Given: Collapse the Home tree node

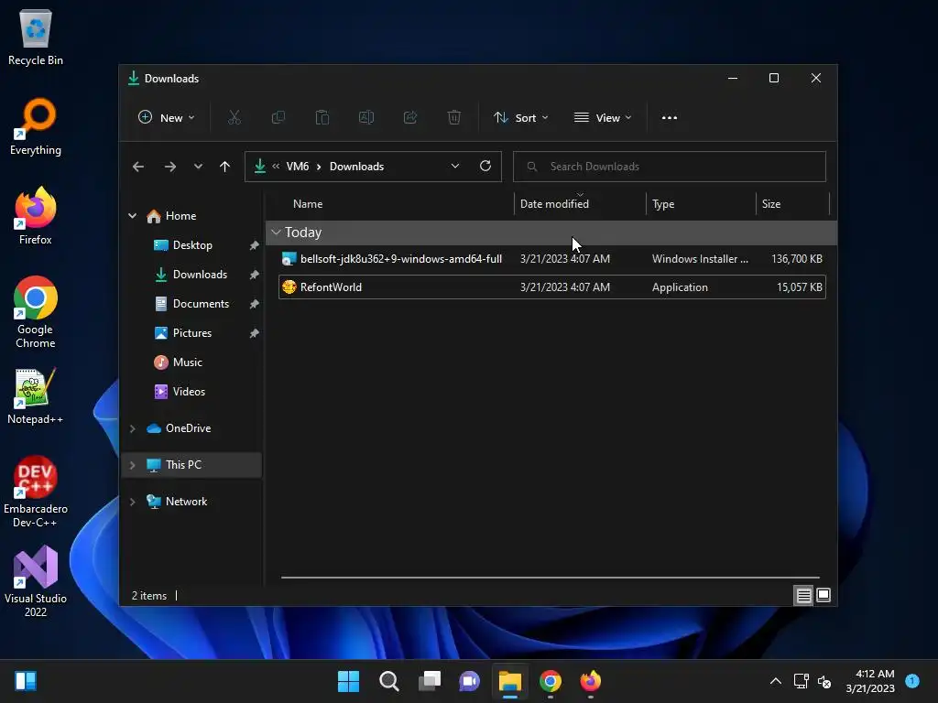Looking at the screenshot, I should 132,216.
